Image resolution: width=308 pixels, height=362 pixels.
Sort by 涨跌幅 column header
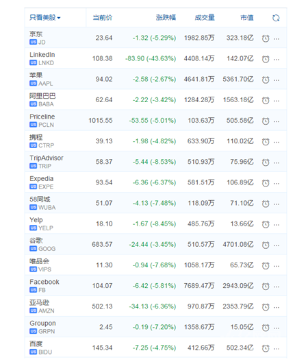tap(166, 18)
